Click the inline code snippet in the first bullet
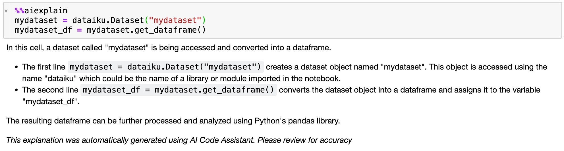 [165, 67]
